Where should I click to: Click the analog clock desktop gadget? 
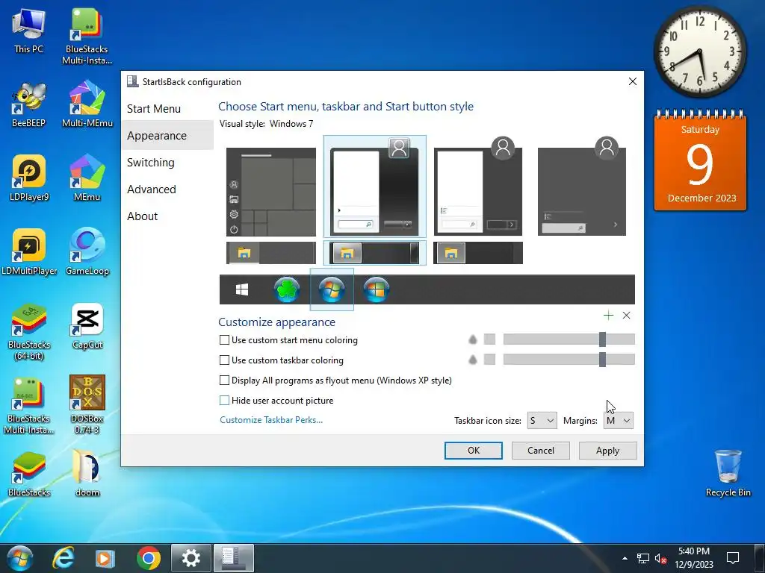(x=699, y=51)
